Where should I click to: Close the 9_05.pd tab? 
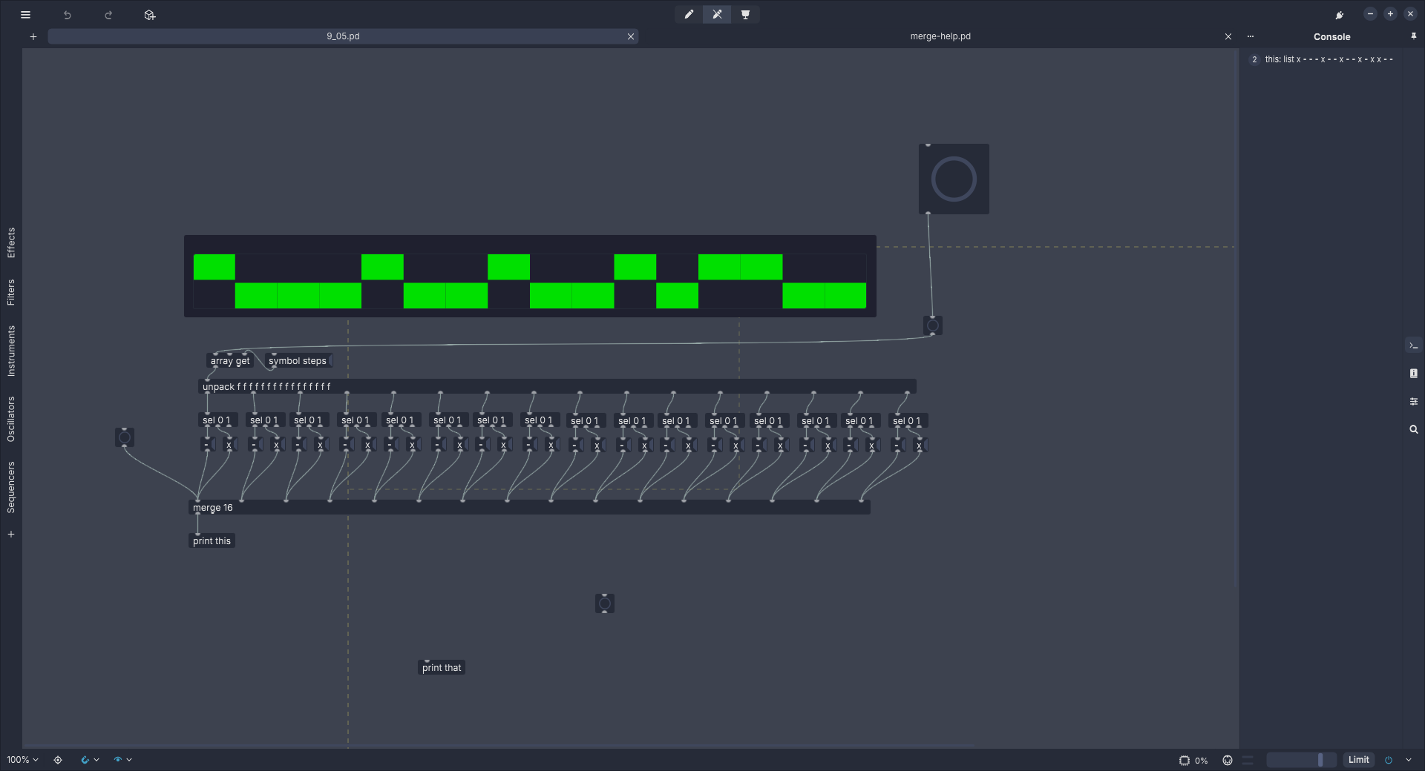[x=631, y=36]
